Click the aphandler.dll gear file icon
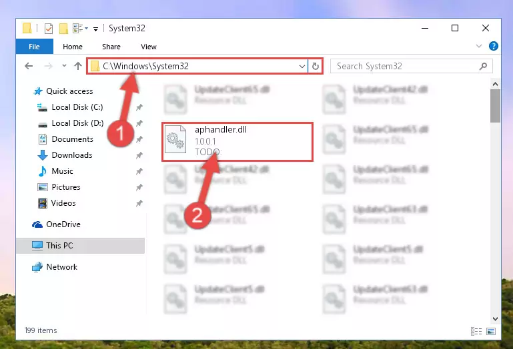This screenshot has width=513, height=349. 175,140
